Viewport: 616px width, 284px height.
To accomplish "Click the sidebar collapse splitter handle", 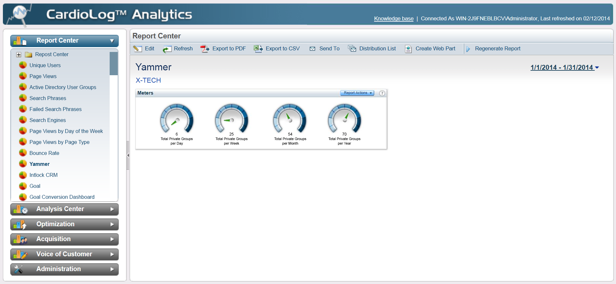I will coord(128,155).
